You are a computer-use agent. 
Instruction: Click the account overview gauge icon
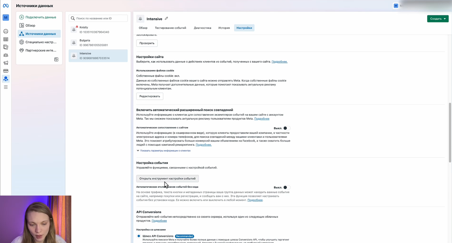click(x=6, y=32)
